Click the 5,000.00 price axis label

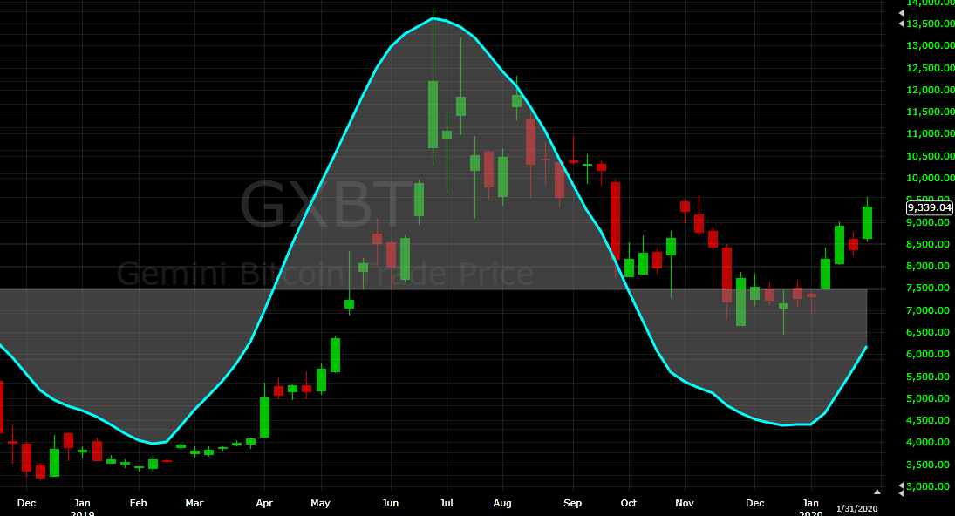coord(928,399)
